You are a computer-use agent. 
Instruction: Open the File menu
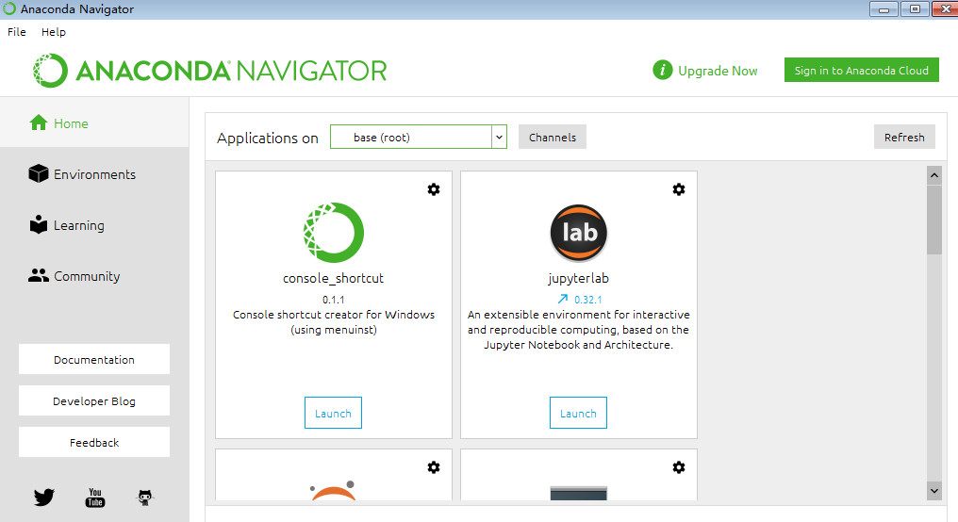16,32
